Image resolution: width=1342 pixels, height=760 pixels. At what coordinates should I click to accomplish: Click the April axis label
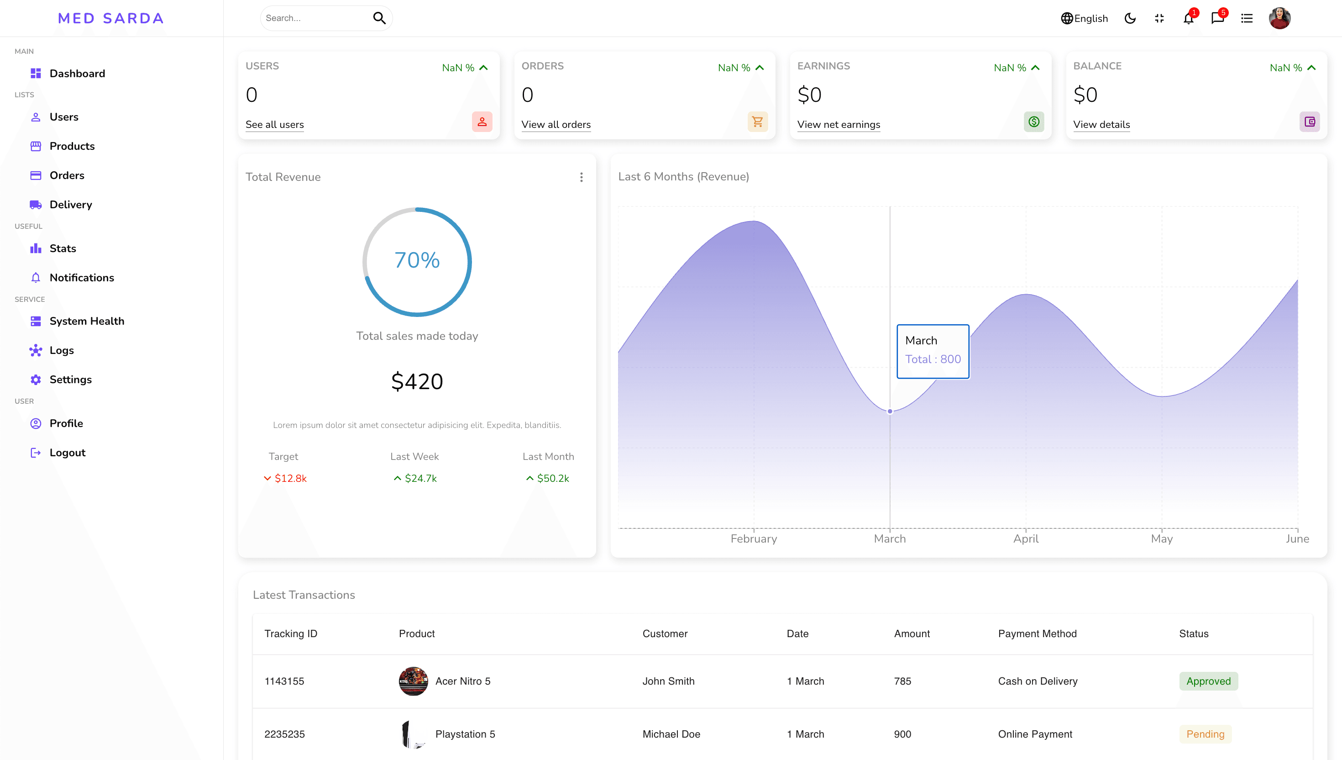[x=1026, y=538]
